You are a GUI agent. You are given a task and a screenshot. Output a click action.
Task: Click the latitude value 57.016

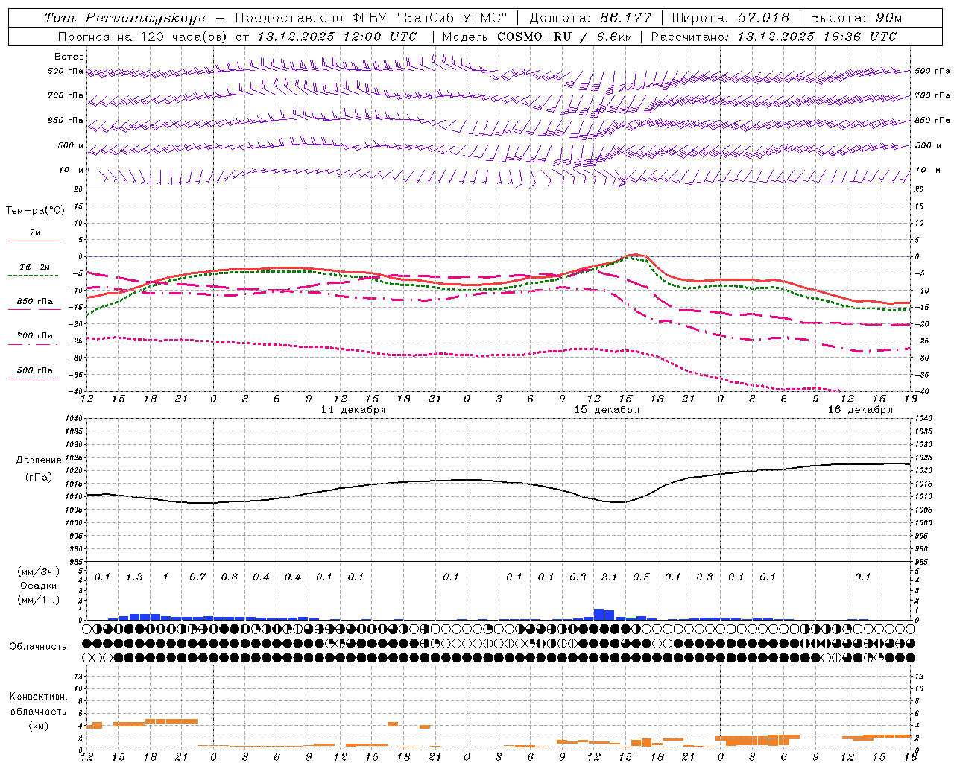point(763,18)
